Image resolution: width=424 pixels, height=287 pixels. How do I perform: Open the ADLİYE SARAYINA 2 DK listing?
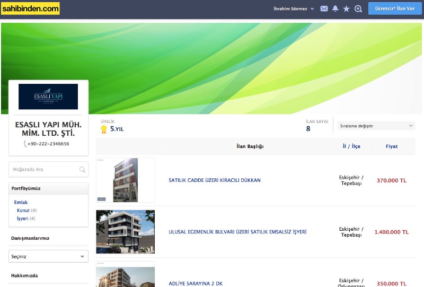click(196, 283)
